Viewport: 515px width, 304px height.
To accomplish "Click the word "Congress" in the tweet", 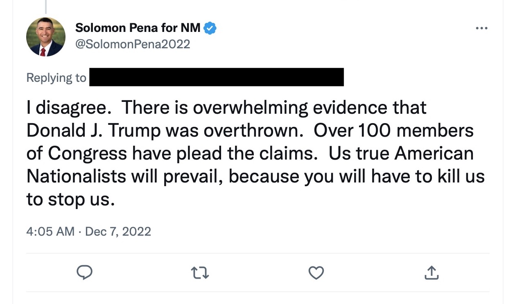I will (x=88, y=153).
